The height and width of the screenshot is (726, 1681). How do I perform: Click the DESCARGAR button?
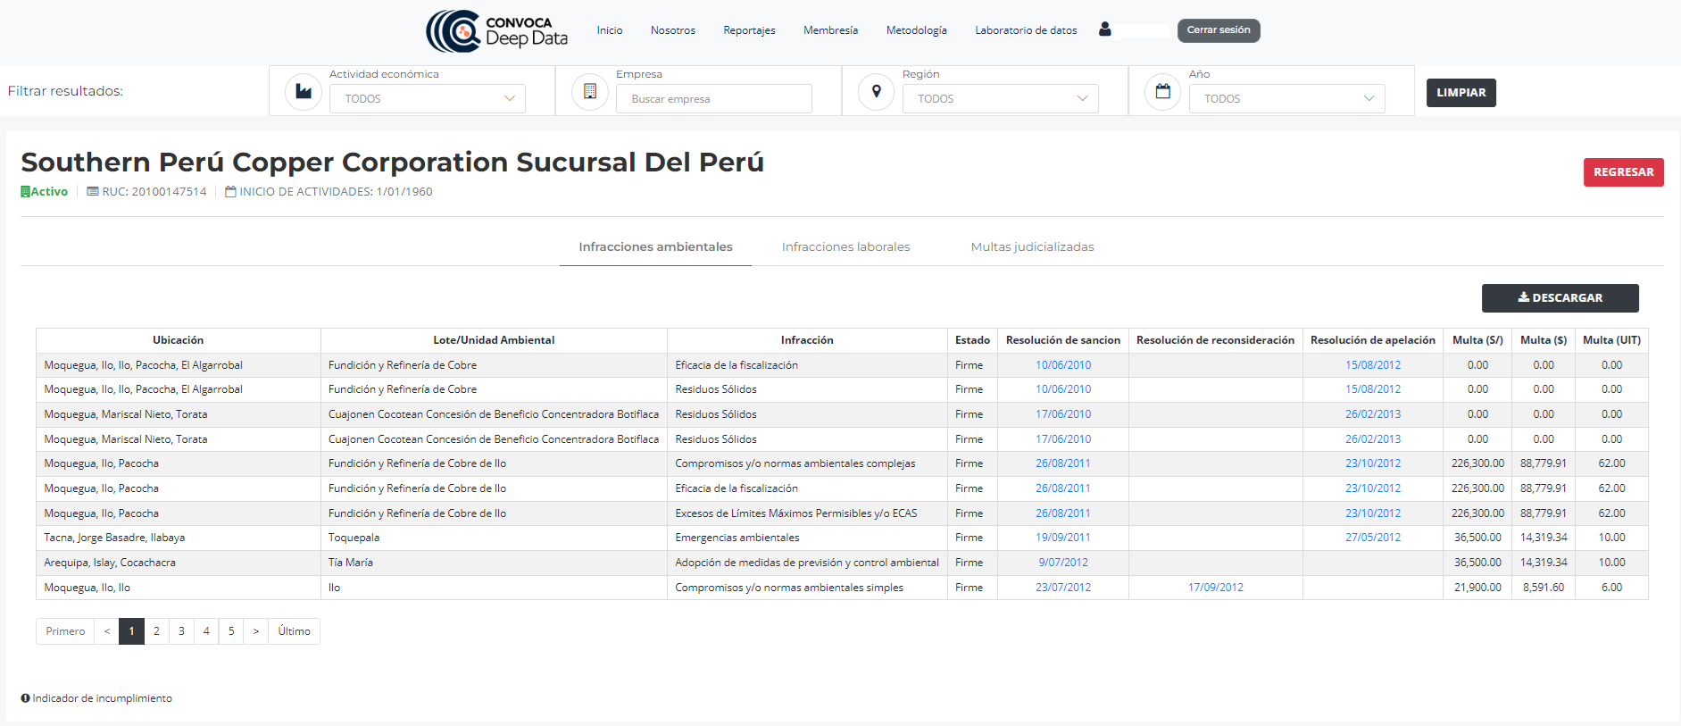(1560, 298)
